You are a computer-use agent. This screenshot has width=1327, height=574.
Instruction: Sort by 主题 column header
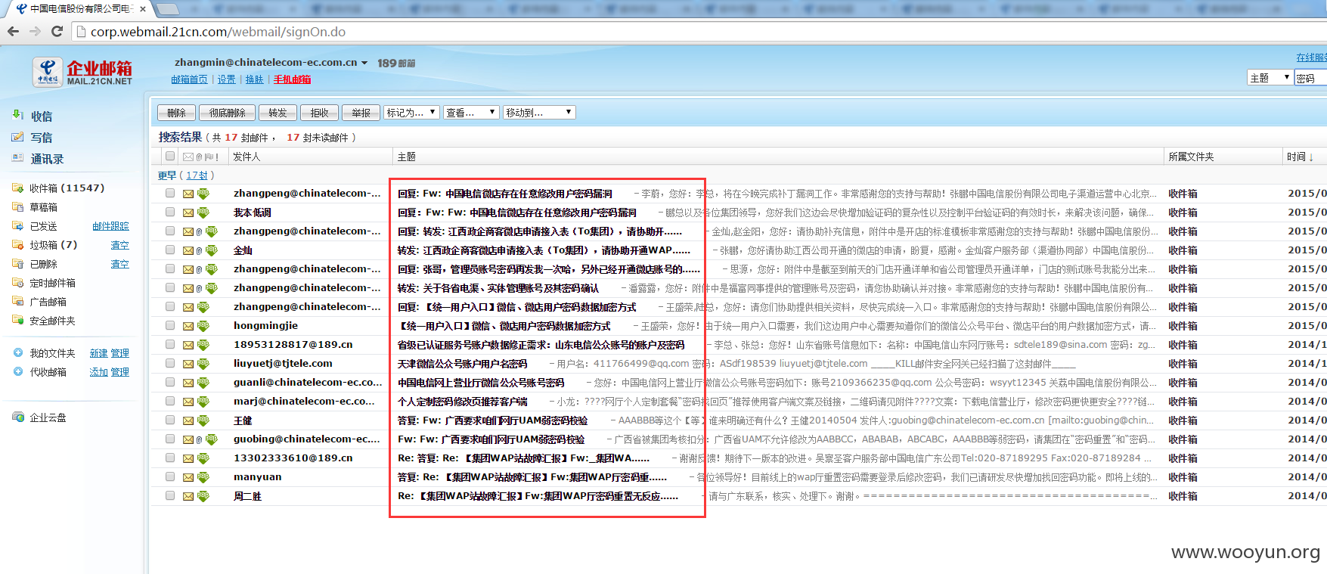407,157
